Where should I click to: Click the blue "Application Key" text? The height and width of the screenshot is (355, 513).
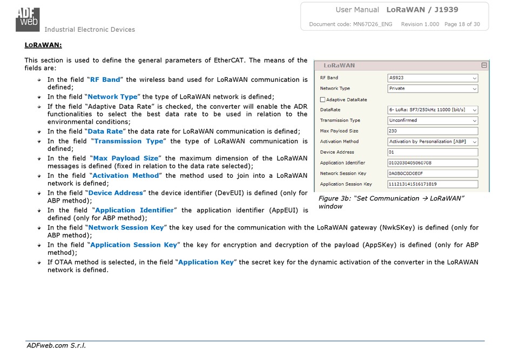[x=206, y=262]
